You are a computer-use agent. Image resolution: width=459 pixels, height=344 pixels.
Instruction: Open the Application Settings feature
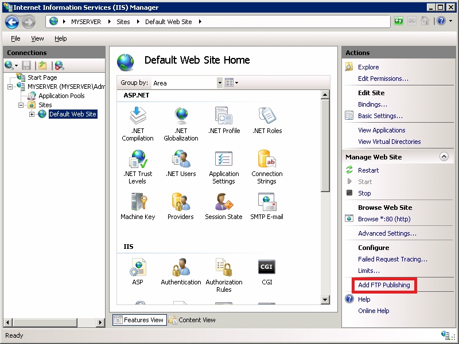point(224,167)
